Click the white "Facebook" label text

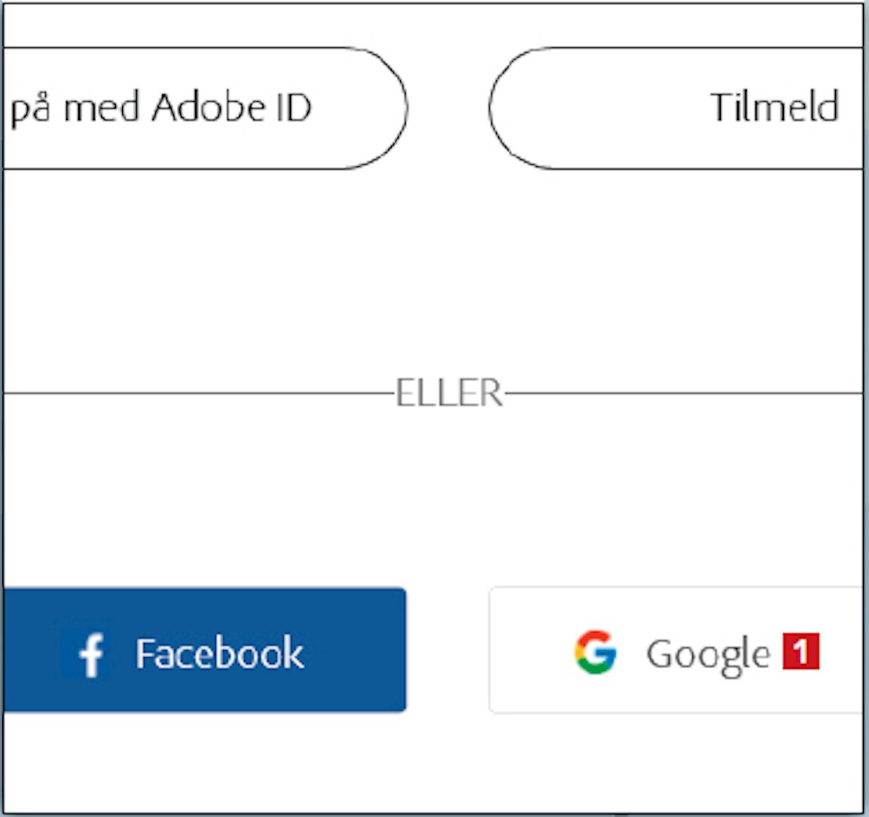pyautogui.click(x=220, y=653)
